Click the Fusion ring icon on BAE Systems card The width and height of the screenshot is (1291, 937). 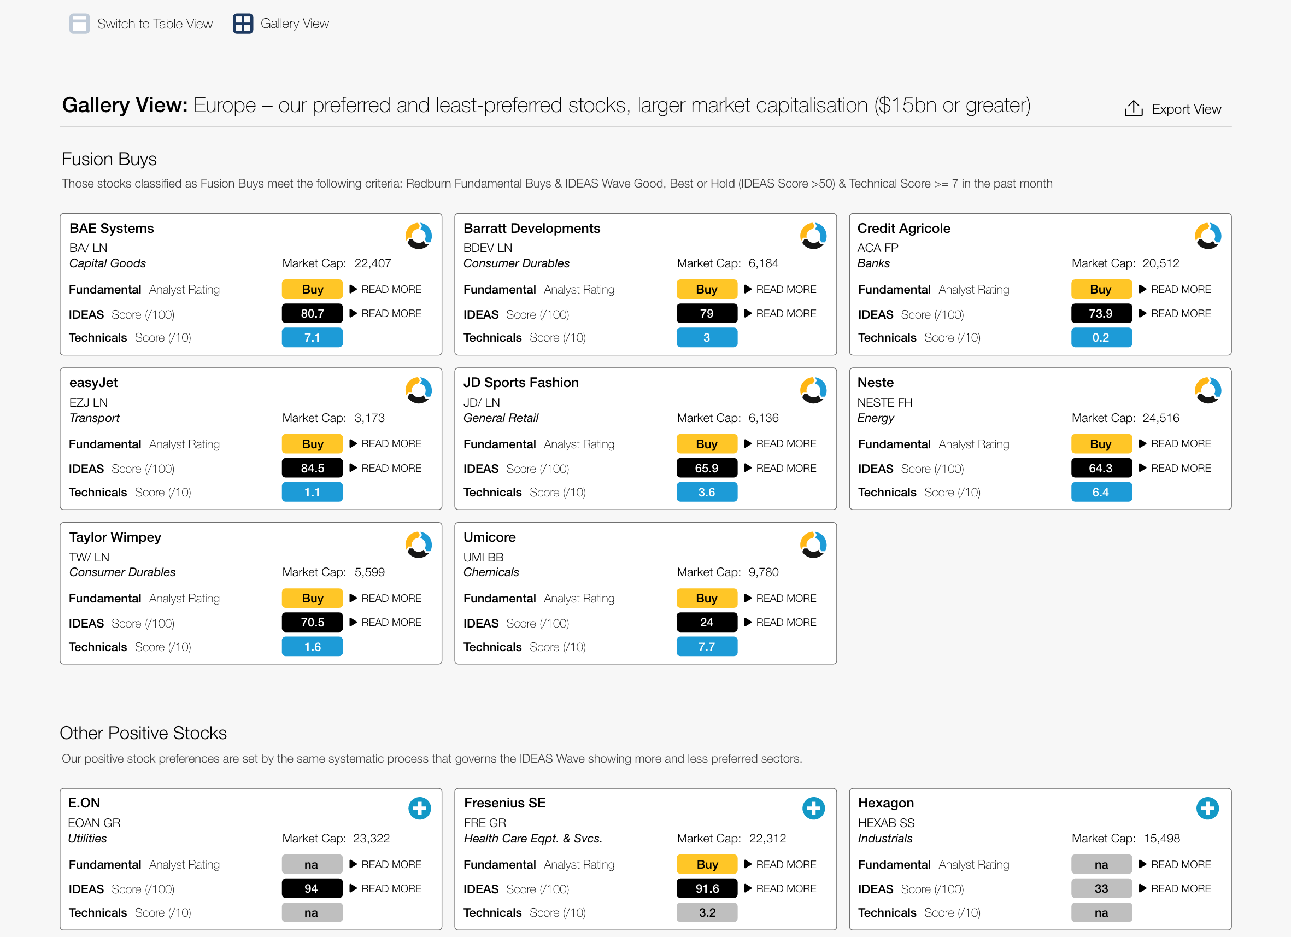coord(418,236)
